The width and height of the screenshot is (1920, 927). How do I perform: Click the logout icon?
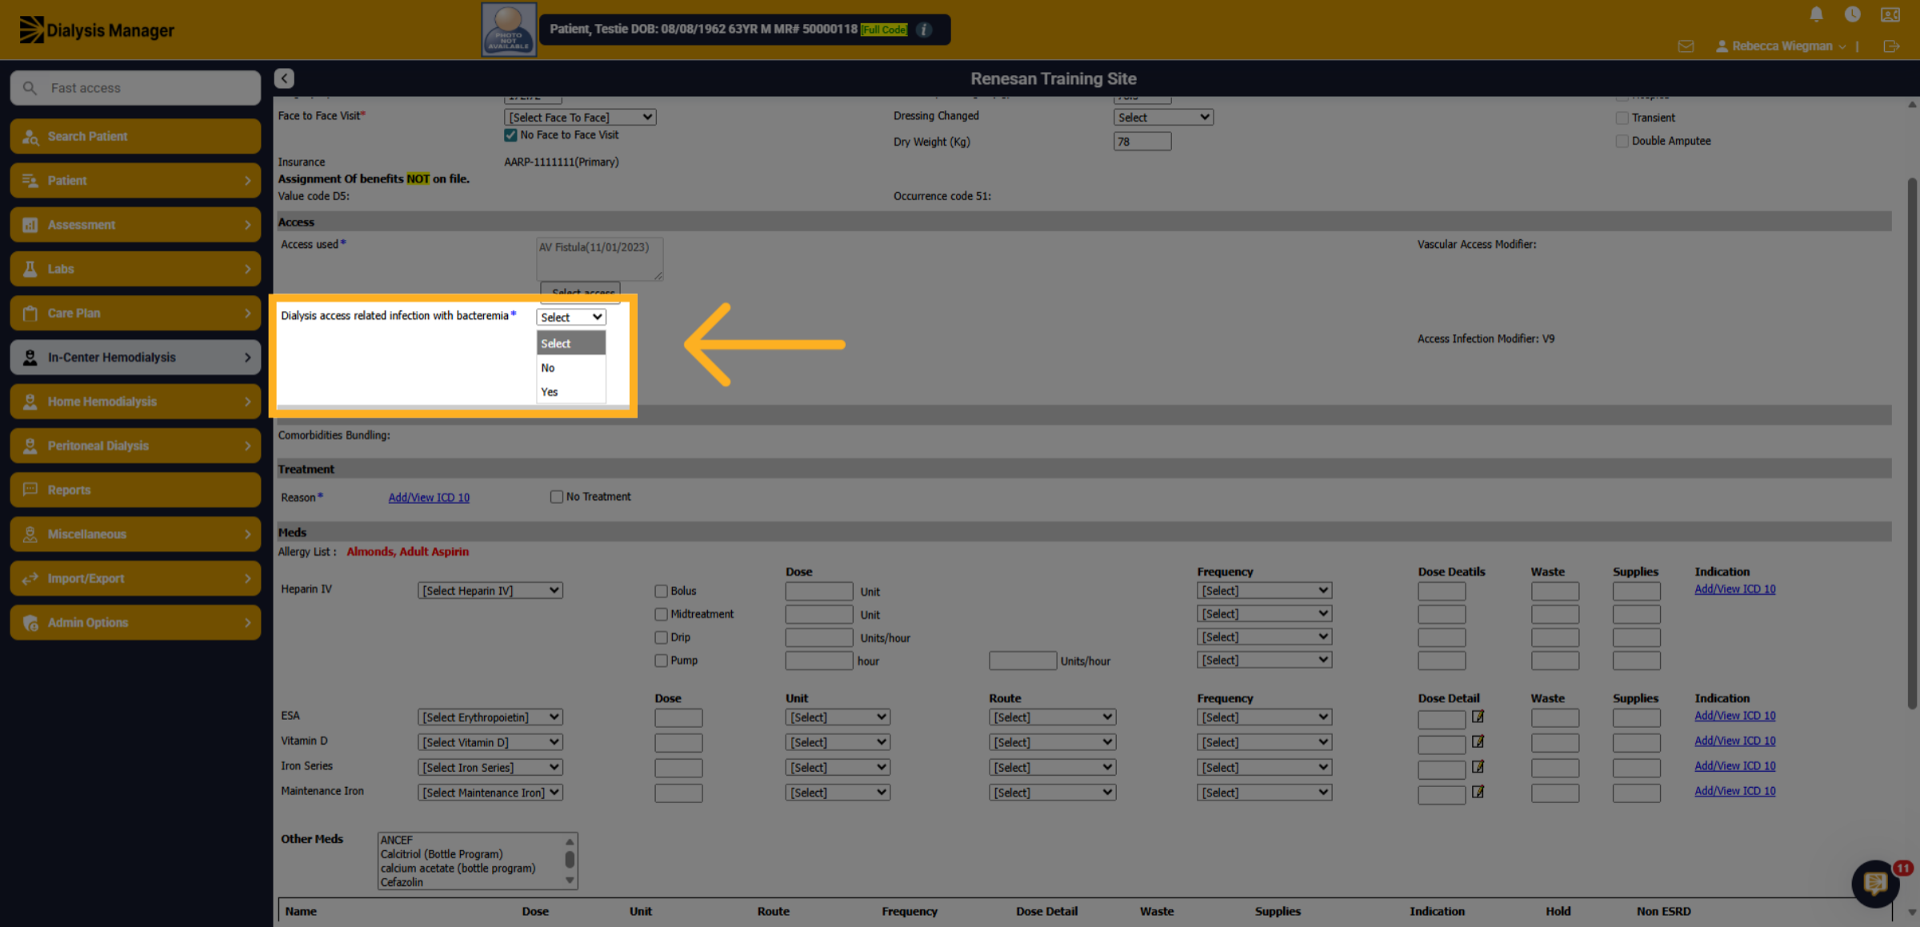(1891, 46)
